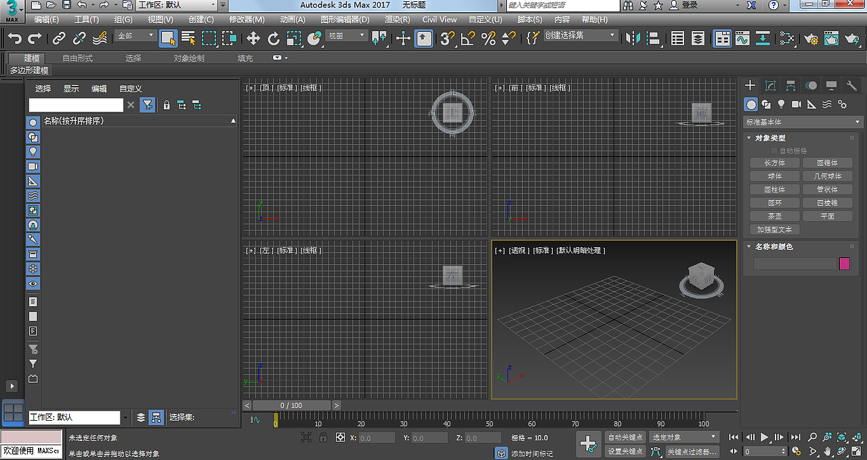This screenshot has width=867, height=460.
Task: Open the Modify command panel
Action: coord(769,85)
